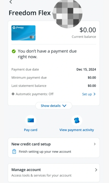Open Set up for automatic payments
This screenshot has width=109, height=183.
pyautogui.click(x=87, y=94)
